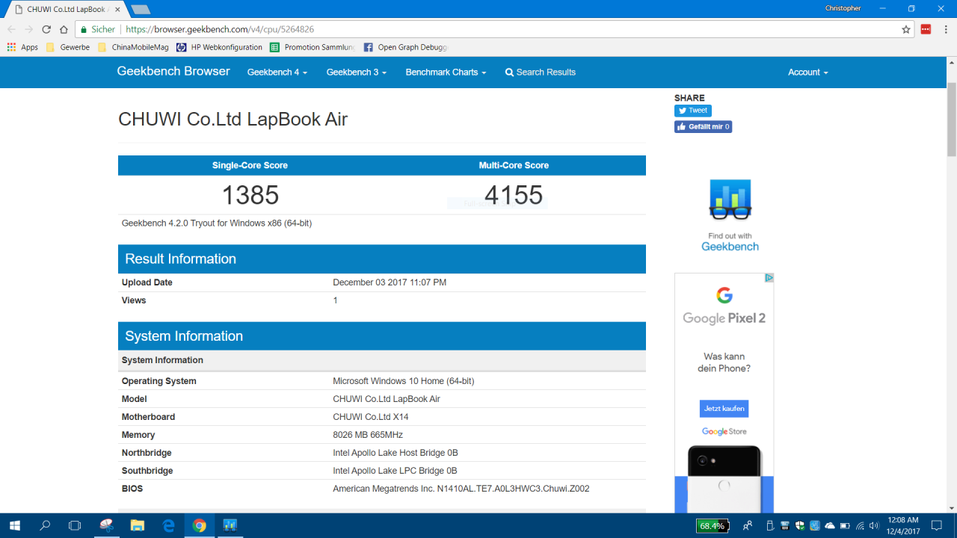Open the Promotion Sammlung bookmark
This screenshot has width=957, height=538.
(313, 47)
